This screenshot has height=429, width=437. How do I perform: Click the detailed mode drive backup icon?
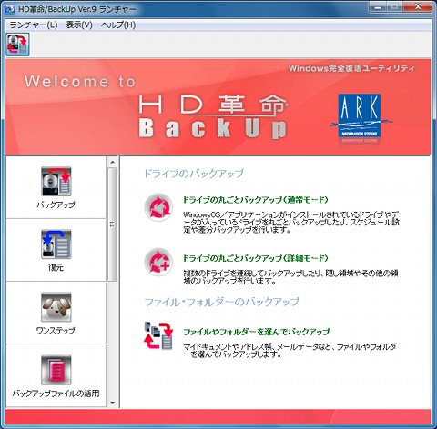(158, 263)
